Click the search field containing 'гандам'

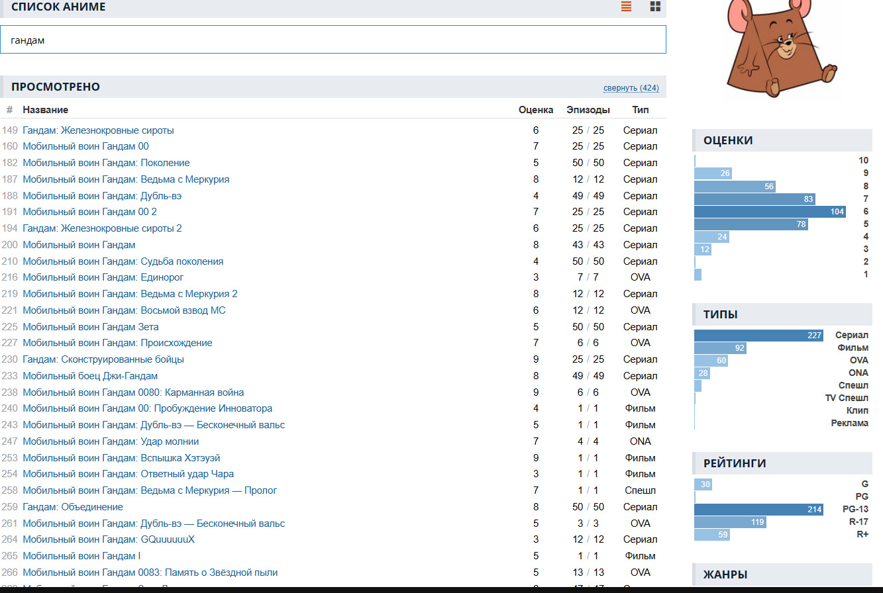333,40
